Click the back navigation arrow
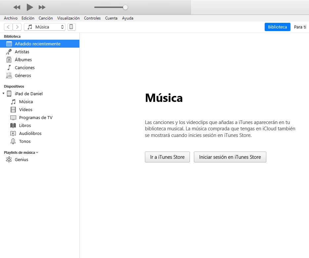 [8, 27]
